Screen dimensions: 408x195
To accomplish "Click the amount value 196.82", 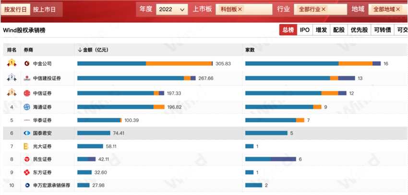I will click(x=174, y=107).
